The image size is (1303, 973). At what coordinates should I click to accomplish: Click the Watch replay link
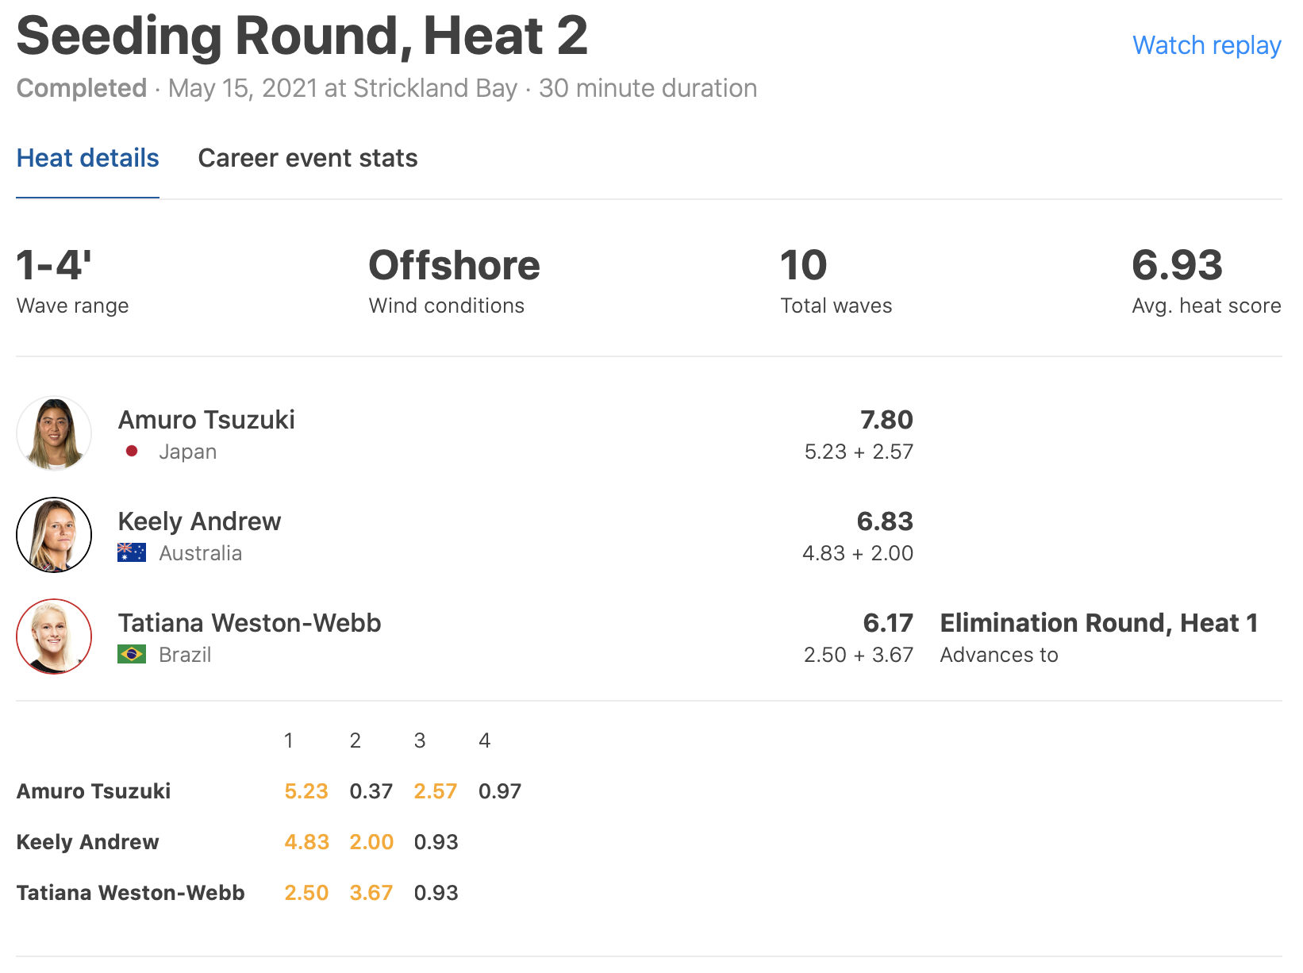pyautogui.click(x=1206, y=45)
